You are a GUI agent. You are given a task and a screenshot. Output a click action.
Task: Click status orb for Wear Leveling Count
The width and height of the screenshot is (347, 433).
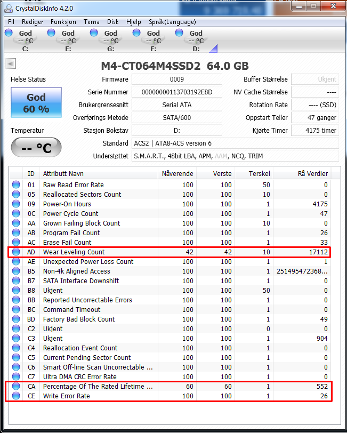pyautogui.click(x=16, y=252)
